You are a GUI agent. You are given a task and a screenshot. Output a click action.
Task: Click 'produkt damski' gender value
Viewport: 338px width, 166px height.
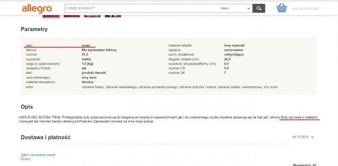point(94,73)
